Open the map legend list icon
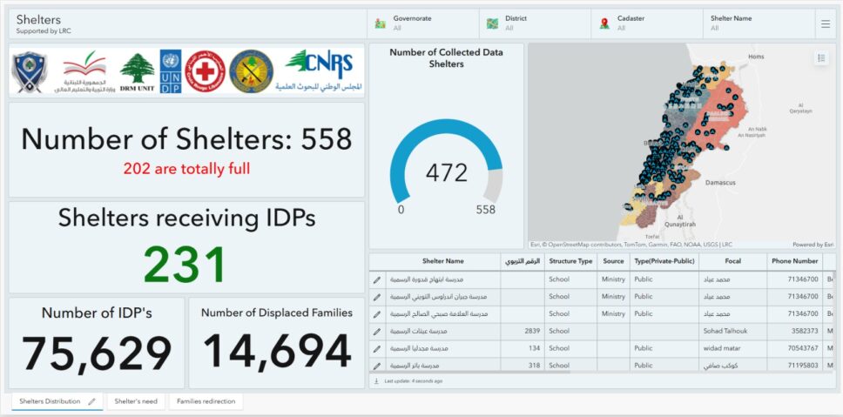843x417 pixels. pos(821,58)
